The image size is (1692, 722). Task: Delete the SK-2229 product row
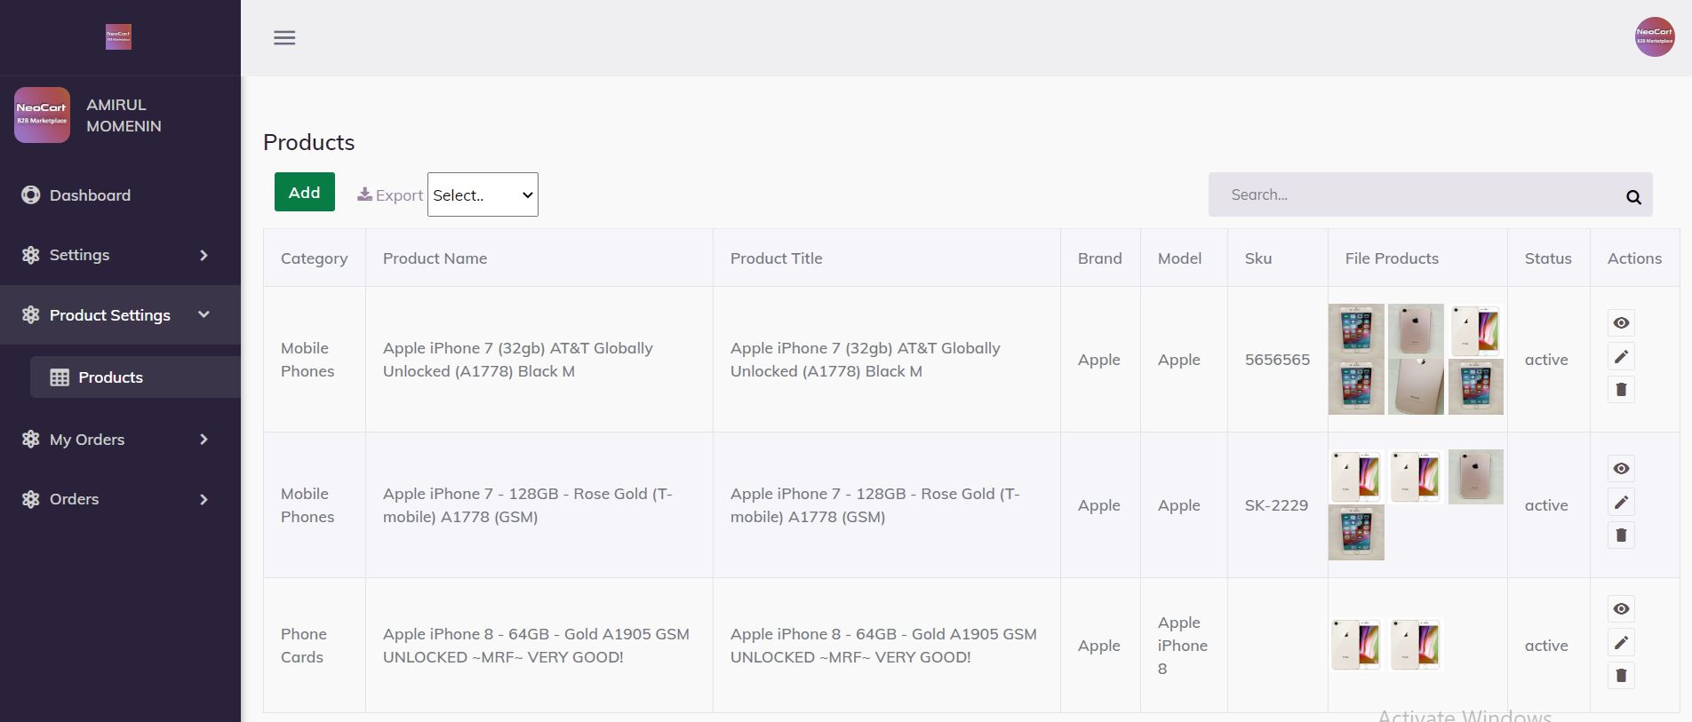pyautogui.click(x=1621, y=536)
